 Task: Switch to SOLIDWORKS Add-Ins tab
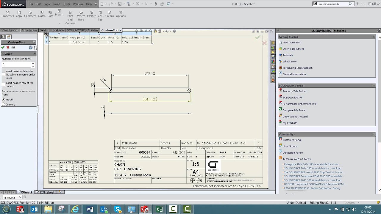(x=82, y=30)
